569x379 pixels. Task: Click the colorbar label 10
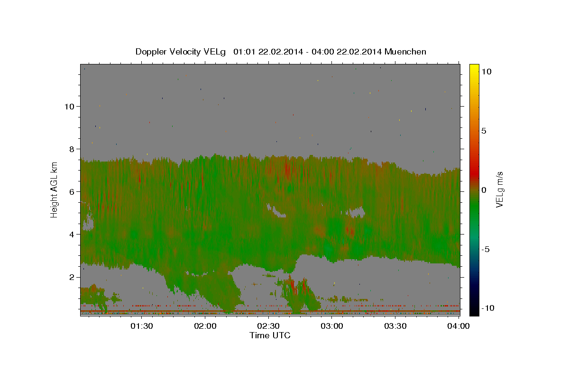tap(486, 72)
